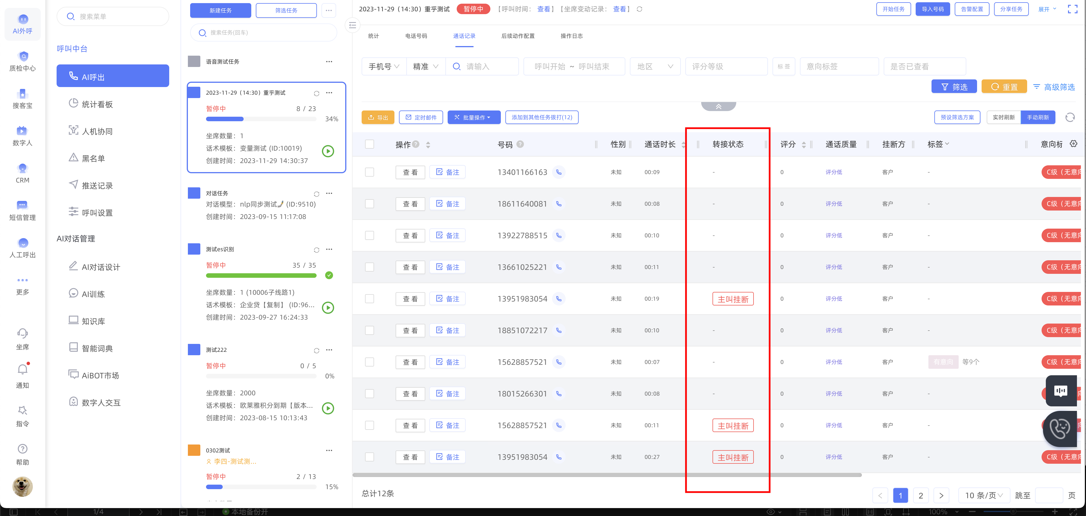This screenshot has width=1086, height=516.
Task: Start the 测试es识别 task play icon
Action: pyautogui.click(x=328, y=307)
